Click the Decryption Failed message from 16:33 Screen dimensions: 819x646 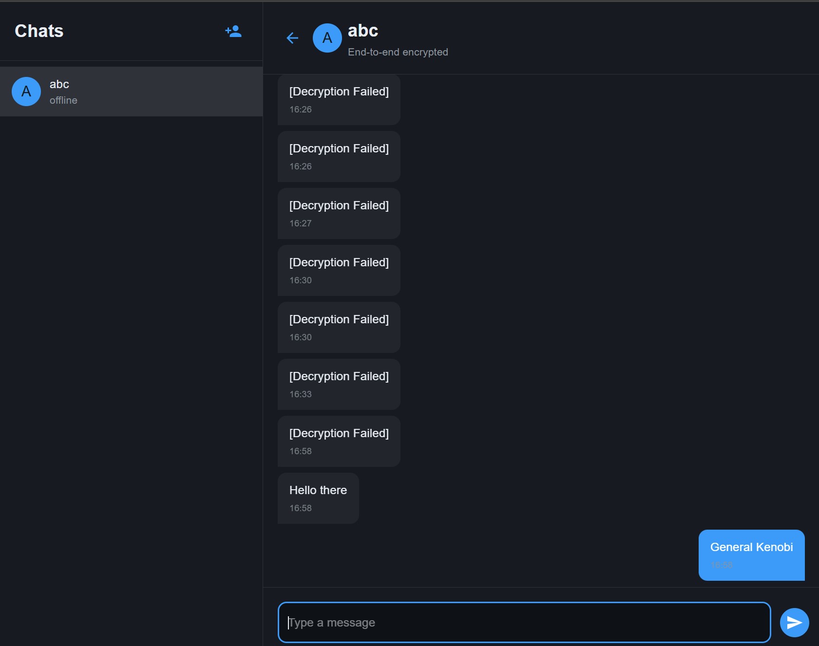pos(339,384)
